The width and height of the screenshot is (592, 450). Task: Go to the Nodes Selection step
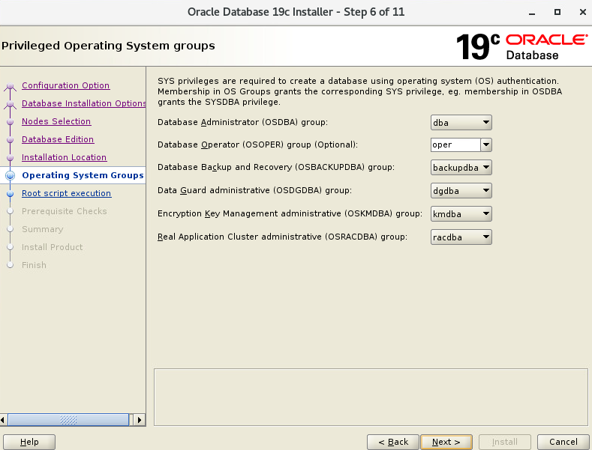pyautogui.click(x=56, y=121)
